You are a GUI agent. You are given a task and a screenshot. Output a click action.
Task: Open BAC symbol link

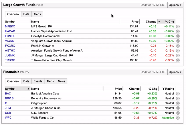8,94
